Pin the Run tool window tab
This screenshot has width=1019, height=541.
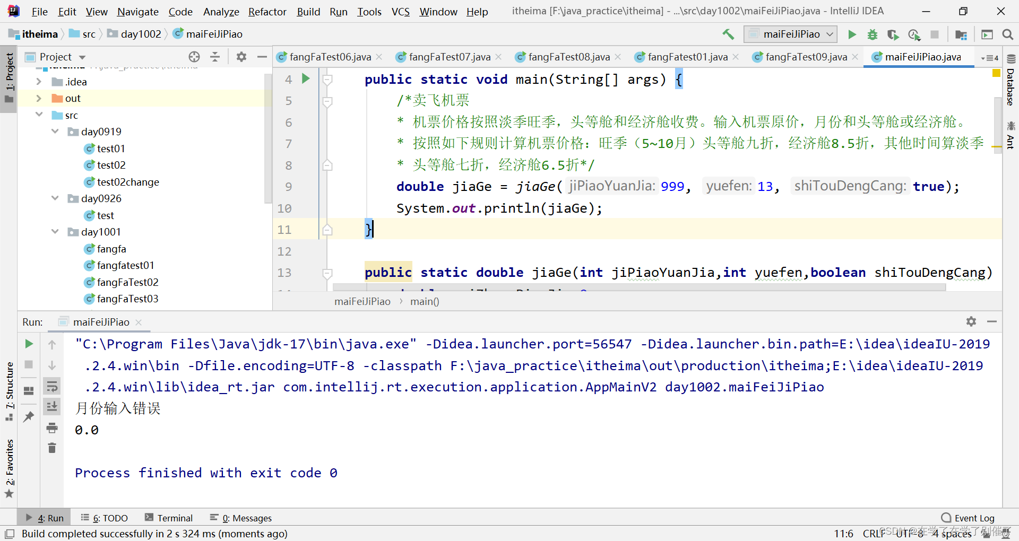tap(28, 417)
